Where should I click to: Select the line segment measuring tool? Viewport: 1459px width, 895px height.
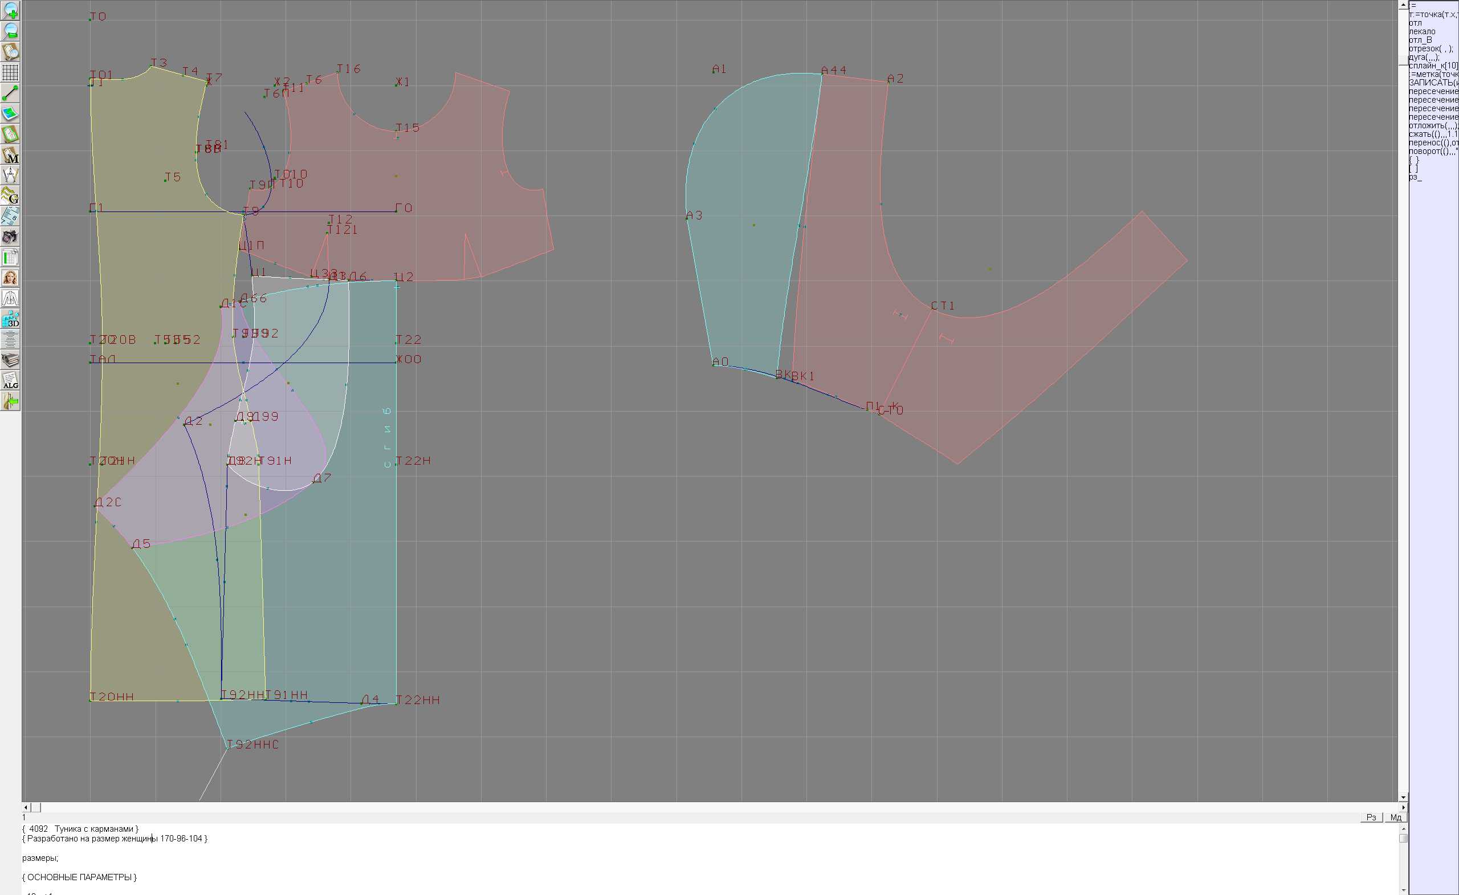[10, 93]
